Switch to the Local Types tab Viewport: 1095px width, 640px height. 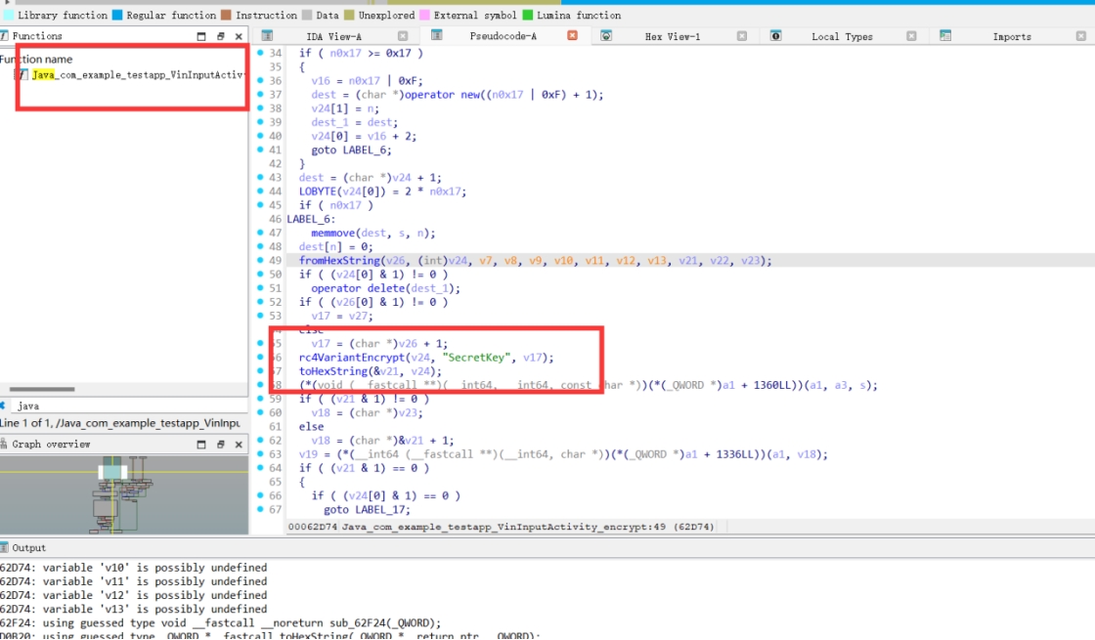pyautogui.click(x=841, y=36)
